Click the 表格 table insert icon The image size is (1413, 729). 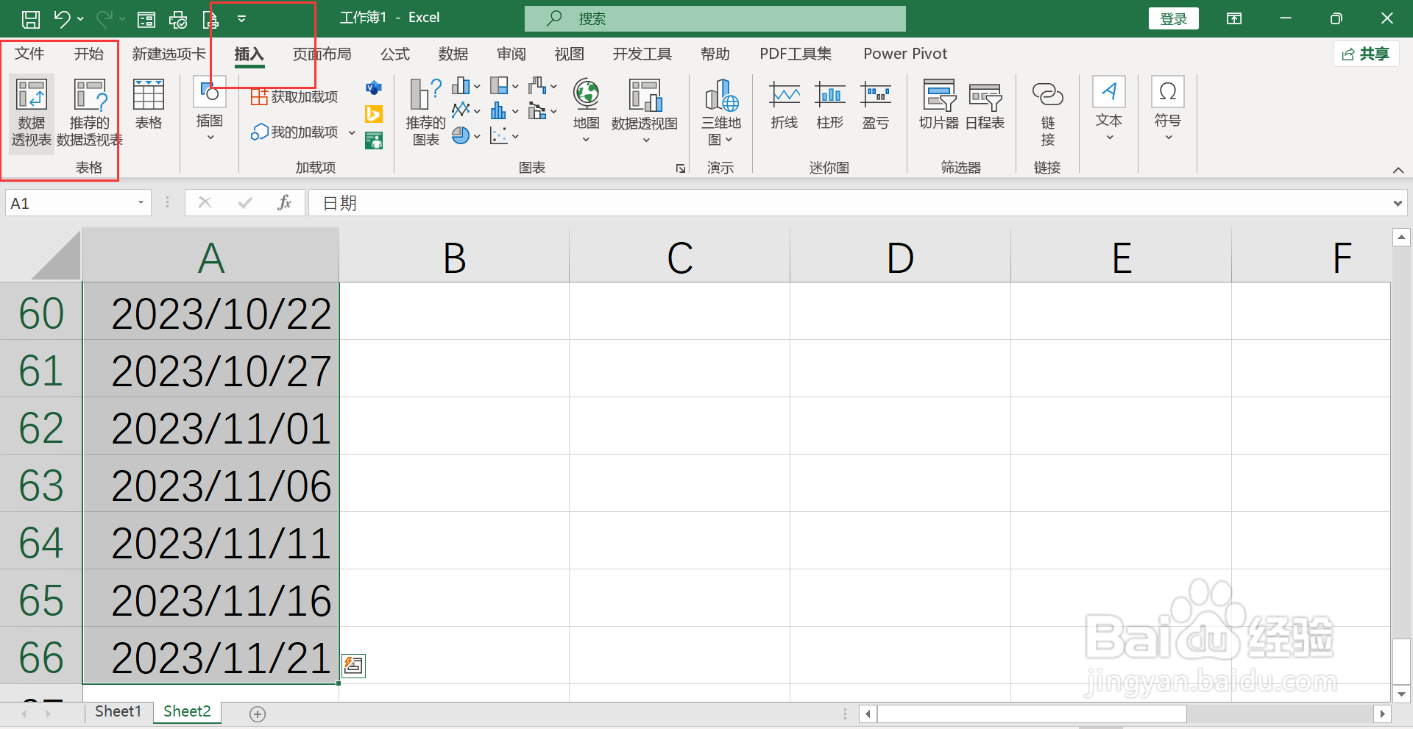tap(148, 104)
